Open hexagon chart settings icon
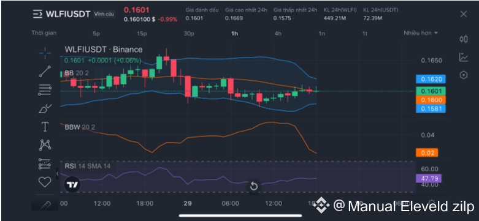The image size is (479, 221). tap(464, 75)
